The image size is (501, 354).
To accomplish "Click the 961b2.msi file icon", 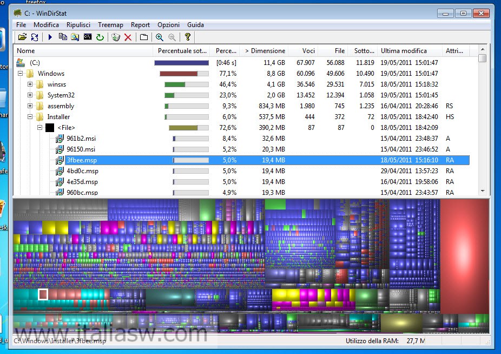I will (x=60, y=139).
